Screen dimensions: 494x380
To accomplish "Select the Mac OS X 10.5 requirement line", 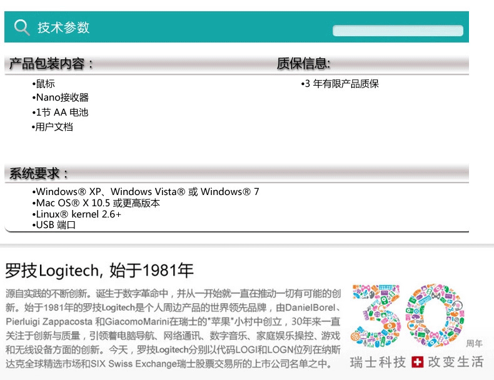I will [96, 203].
